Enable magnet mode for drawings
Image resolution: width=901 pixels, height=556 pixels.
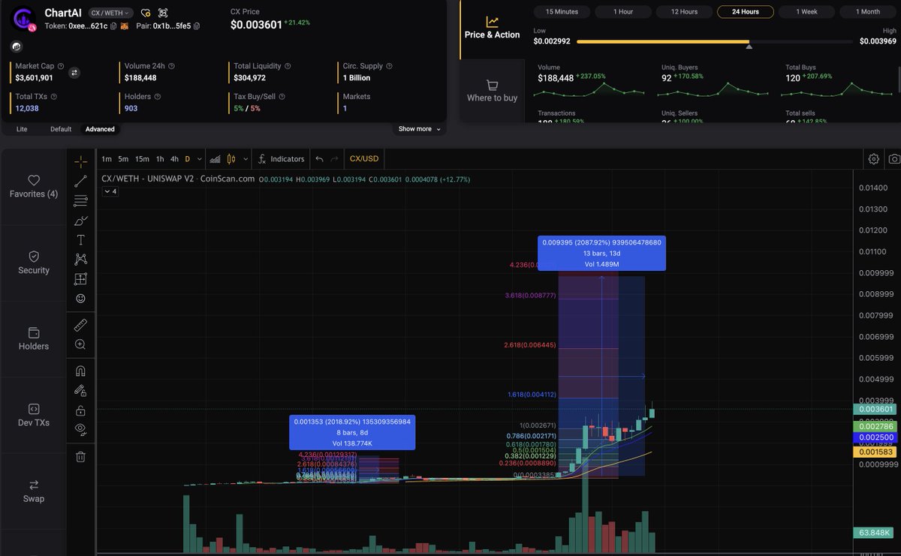[81, 370]
